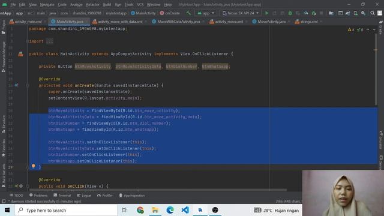Open the VCS menu
384x216 pixels.
[x=140, y=5]
